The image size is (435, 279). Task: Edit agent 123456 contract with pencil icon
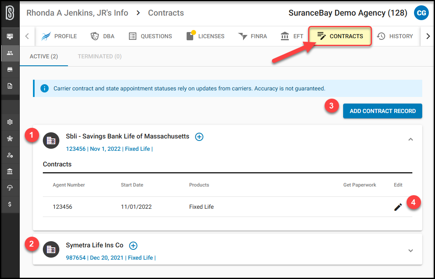pyautogui.click(x=398, y=207)
